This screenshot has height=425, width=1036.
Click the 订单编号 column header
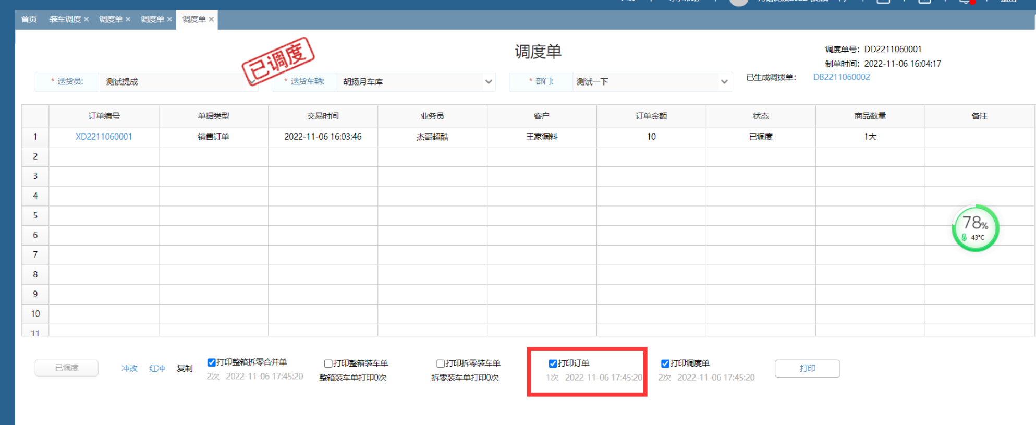click(x=104, y=116)
